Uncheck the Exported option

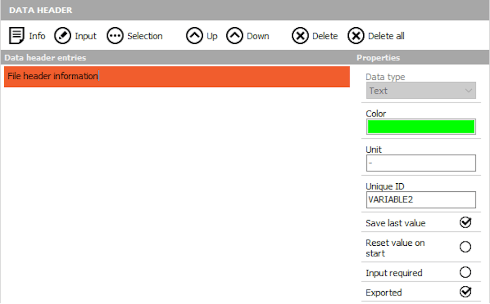click(x=465, y=292)
